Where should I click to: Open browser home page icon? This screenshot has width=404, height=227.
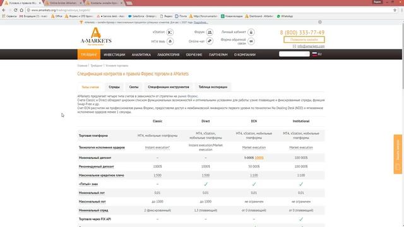(21, 10)
